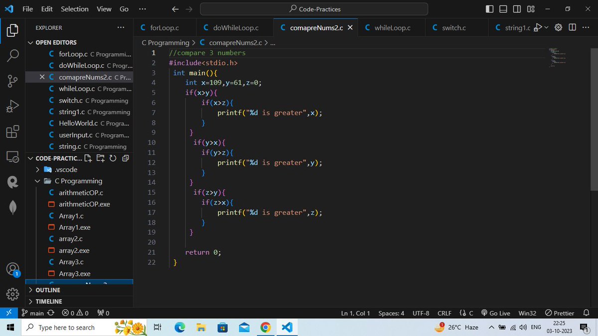Go back with navigation arrow

(175, 9)
